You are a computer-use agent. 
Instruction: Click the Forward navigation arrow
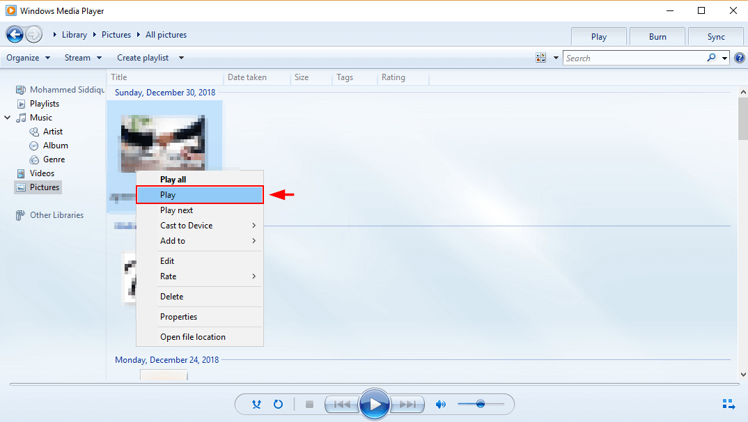34,34
